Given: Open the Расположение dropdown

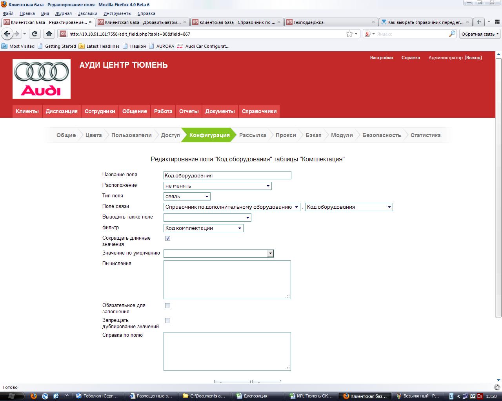Looking at the screenshot, I should click(x=217, y=186).
